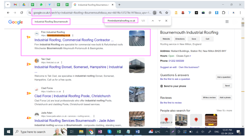Open the Google Drive pinned tab
246x136 pixels.
pyautogui.click(x=24, y=5)
